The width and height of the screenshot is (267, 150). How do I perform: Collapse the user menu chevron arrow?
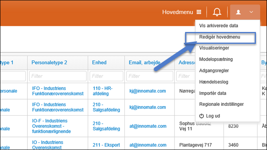(x=251, y=12)
